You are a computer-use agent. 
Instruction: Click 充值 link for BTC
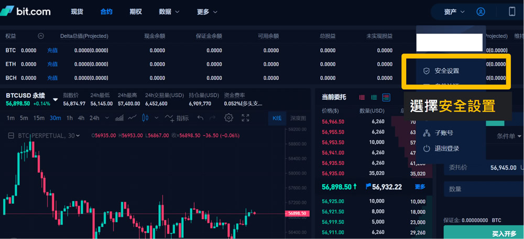(x=52, y=50)
